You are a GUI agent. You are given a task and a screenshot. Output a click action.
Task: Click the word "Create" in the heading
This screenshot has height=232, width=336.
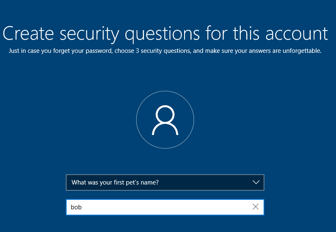(28, 33)
